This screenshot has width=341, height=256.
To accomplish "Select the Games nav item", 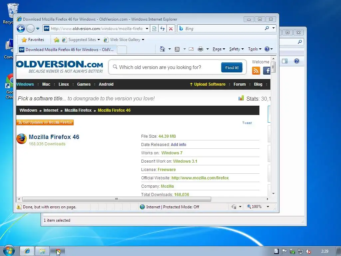I will (x=84, y=84).
